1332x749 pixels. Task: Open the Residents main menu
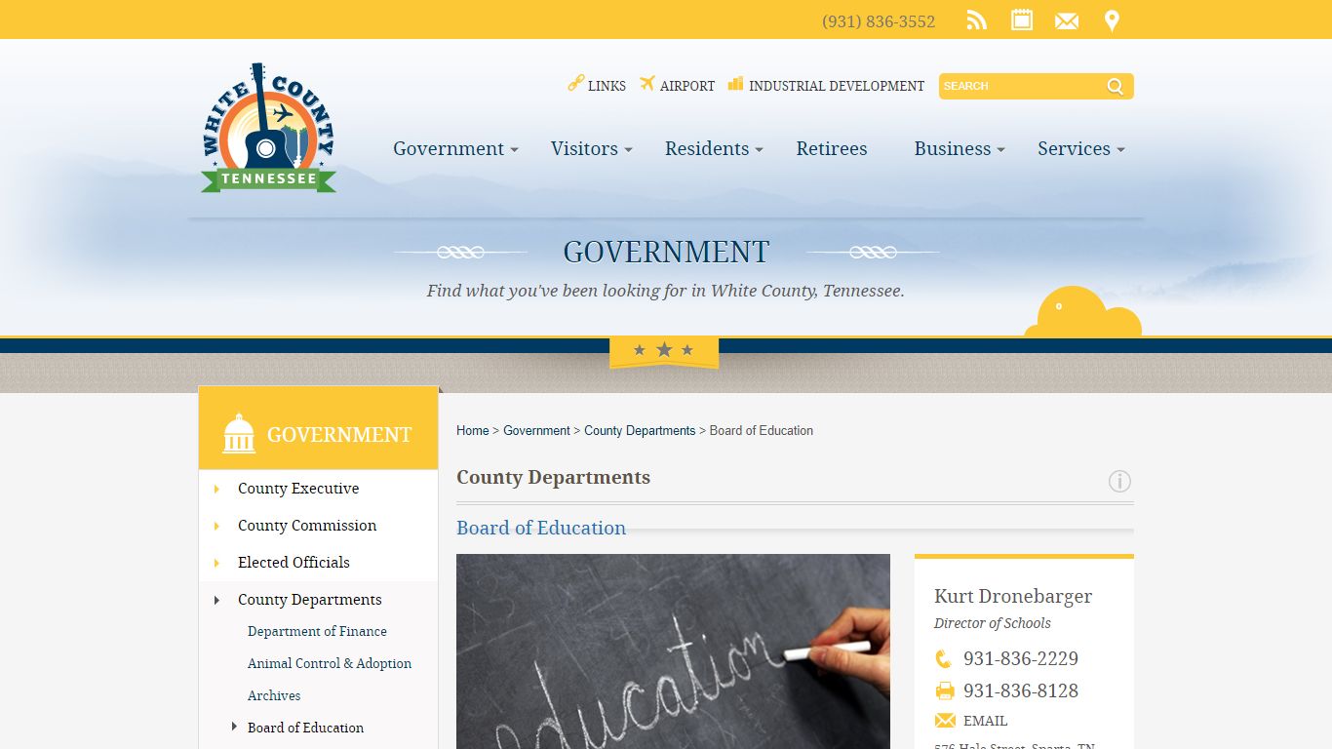(707, 148)
